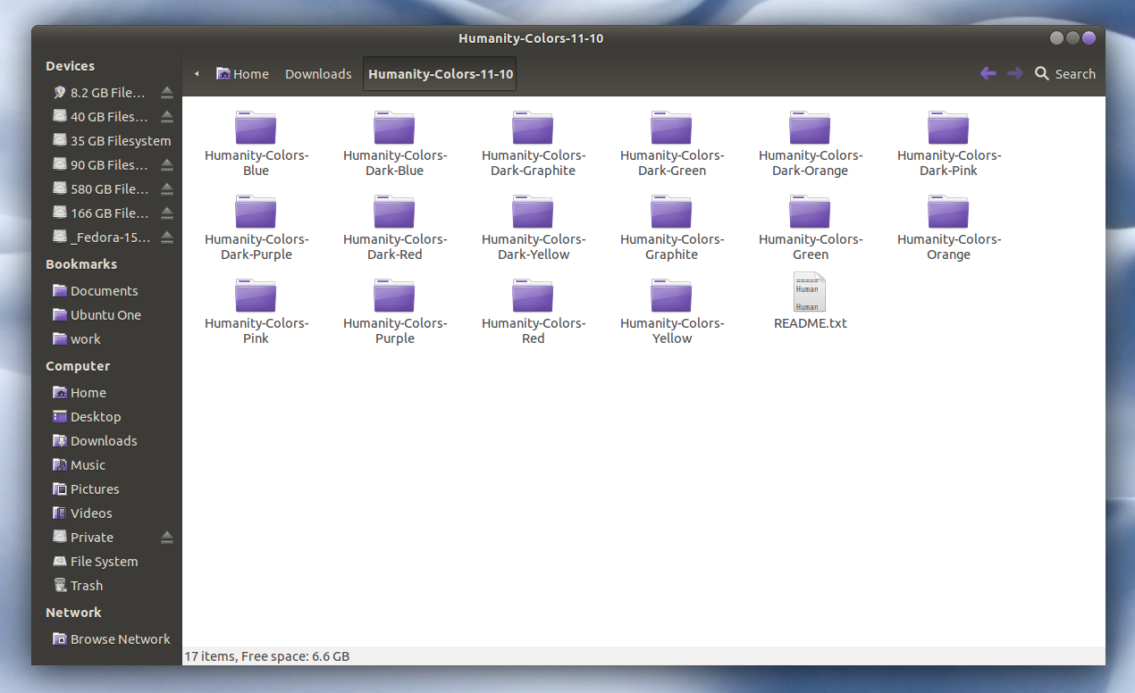Image resolution: width=1135 pixels, height=693 pixels.
Task: Expand the path bar's left scroll arrow
Action: coord(197,74)
